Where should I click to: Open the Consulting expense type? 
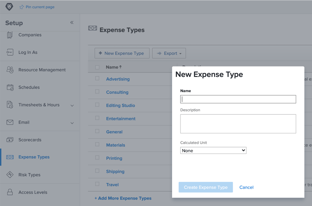pos(117,92)
